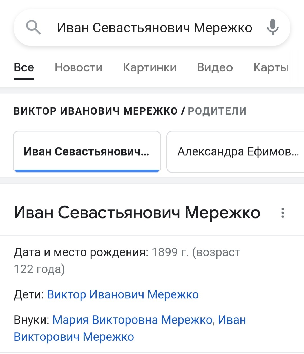Switch to the Карты tab

pos(271,68)
